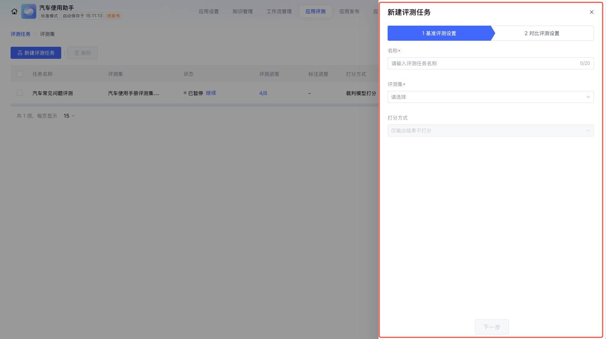The width and height of the screenshot is (606, 339).
Task: Click the 下一步 button
Action: click(492, 327)
